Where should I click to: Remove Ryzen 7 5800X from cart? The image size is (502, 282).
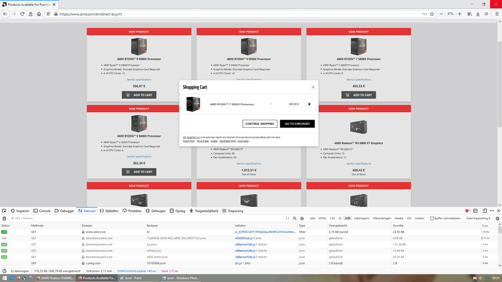[309, 104]
